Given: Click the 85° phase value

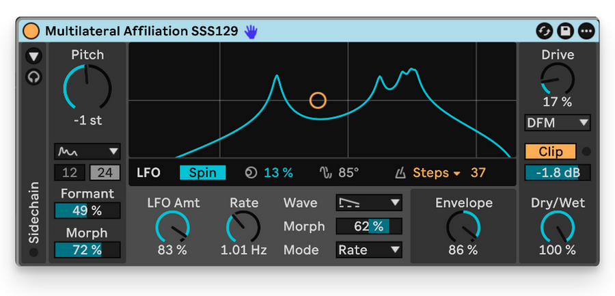Looking at the screenshot, I should [348, 173].
